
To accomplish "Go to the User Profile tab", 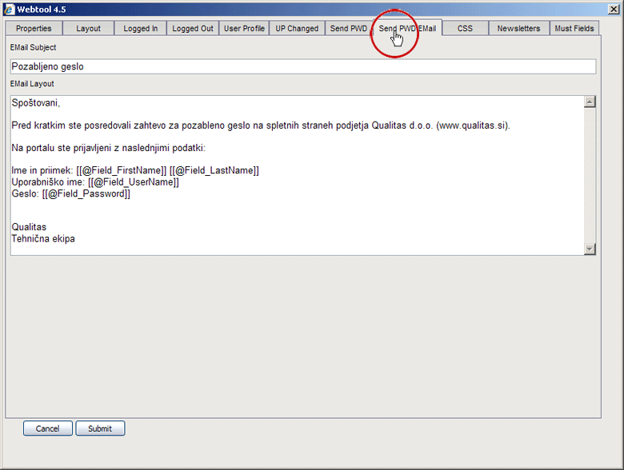I will coord(244,28).
